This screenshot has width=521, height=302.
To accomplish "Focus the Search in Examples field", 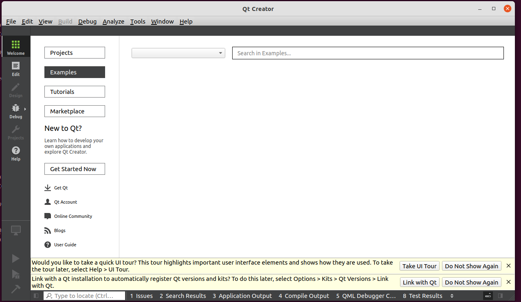I will [368, 53].
